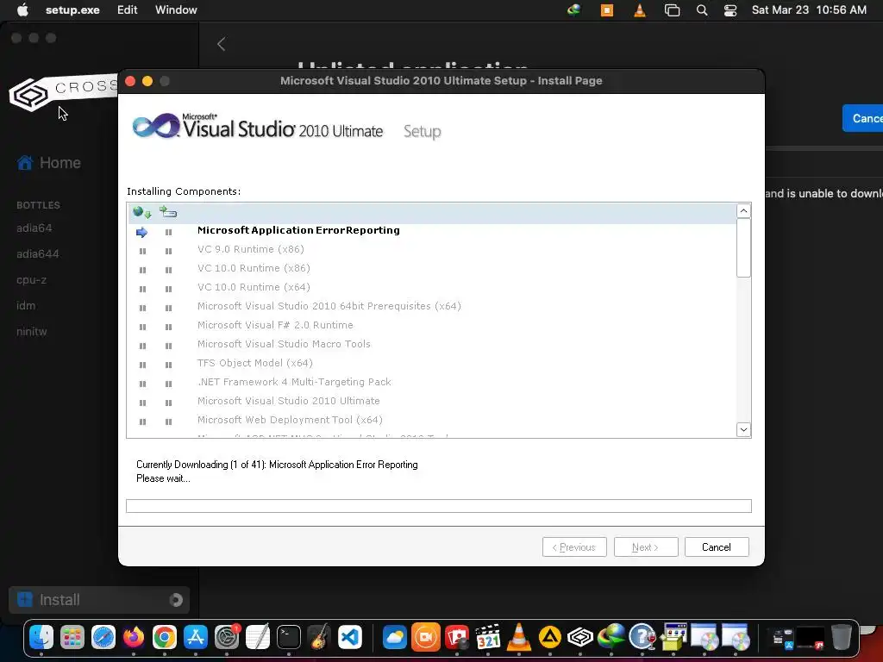This screenshot has width=883, height=662.
Task: Open the Trash in the dock
Action: click(x=842, y=637)
